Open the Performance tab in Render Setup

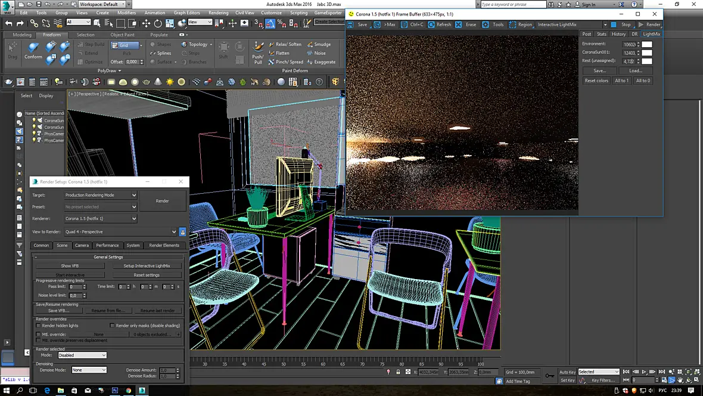coord(107,245)
